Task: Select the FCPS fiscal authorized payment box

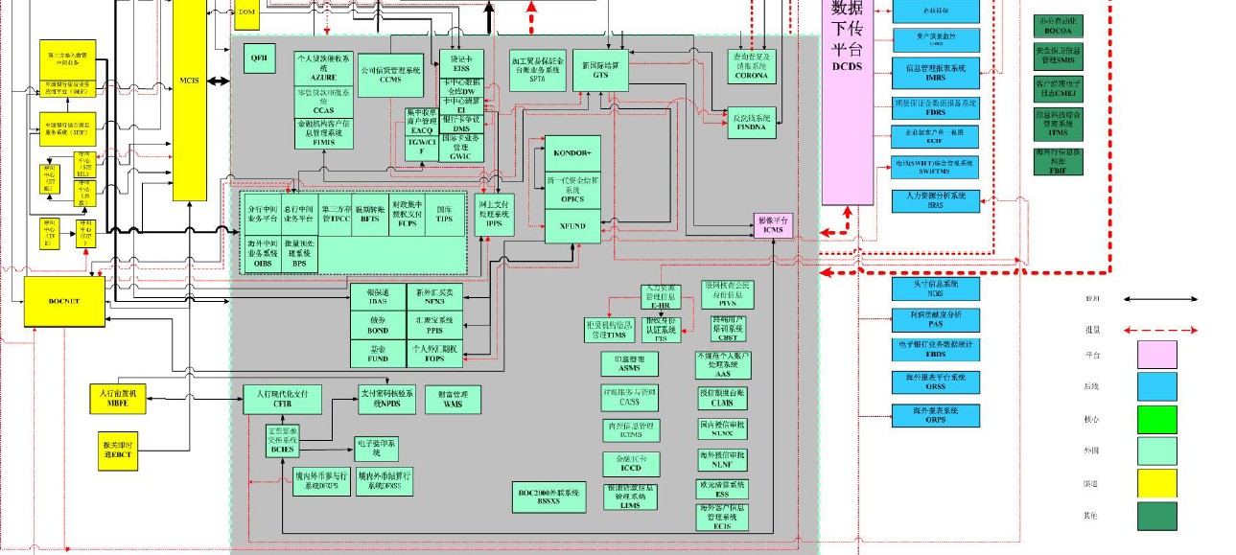Action: point(407,214)
